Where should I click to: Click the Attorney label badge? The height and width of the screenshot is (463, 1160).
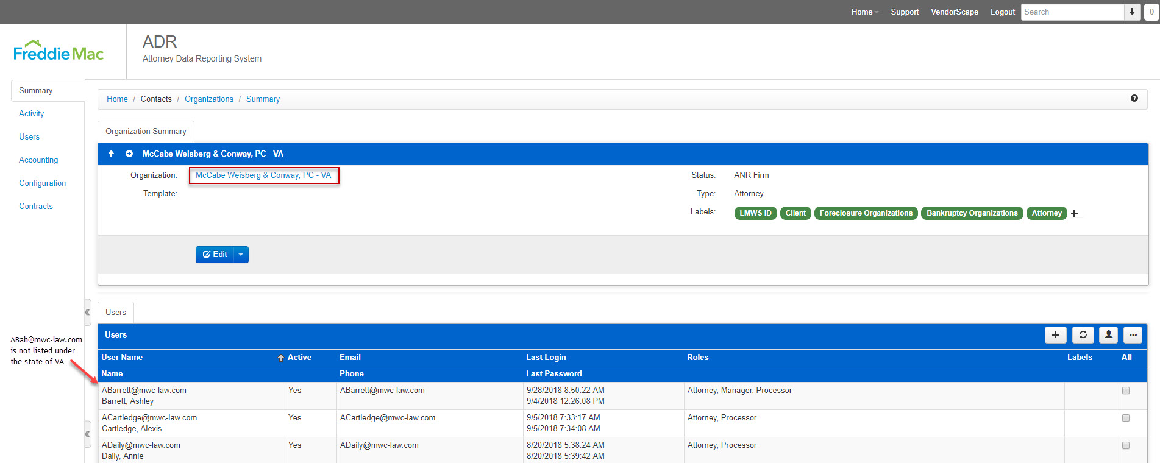(x=1047, y=213)
